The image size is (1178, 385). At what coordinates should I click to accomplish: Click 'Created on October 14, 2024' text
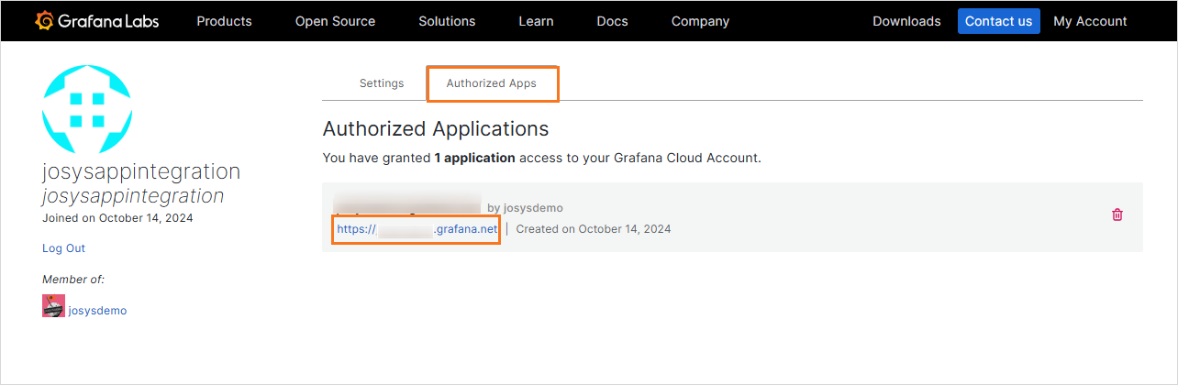point(594,229)
